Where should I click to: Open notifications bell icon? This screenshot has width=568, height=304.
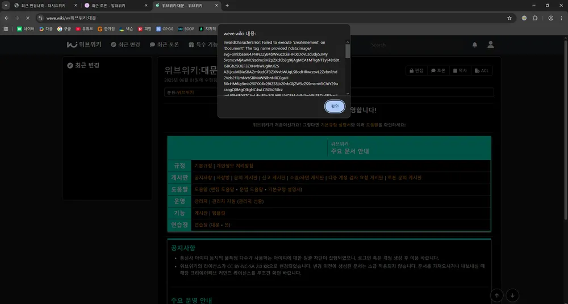coord(474,45)
